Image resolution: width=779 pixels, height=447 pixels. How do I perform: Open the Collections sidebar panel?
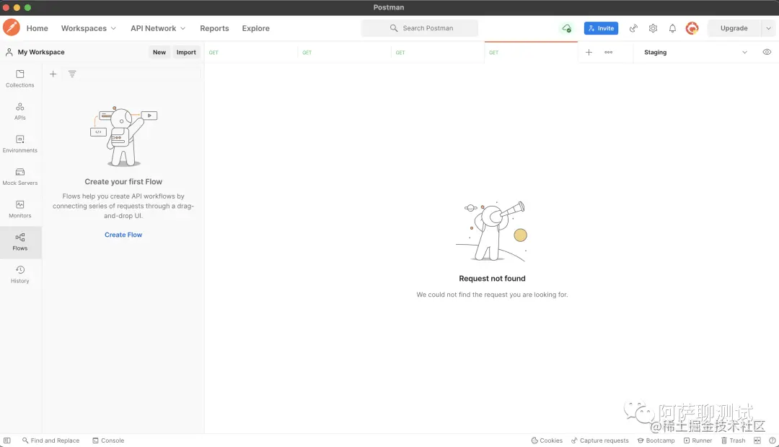(x=20, y=79)
